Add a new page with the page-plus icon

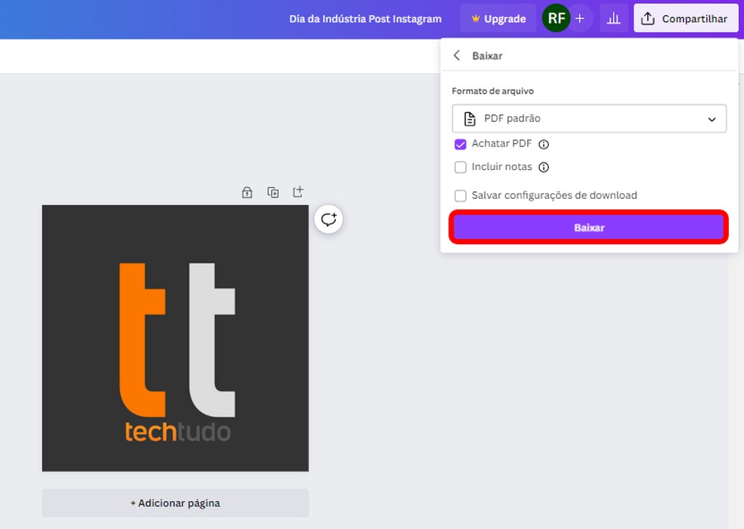(298, 192)
